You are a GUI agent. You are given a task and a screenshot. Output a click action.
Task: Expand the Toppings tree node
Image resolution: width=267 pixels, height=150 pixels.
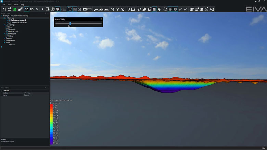(x=4, y=25)
